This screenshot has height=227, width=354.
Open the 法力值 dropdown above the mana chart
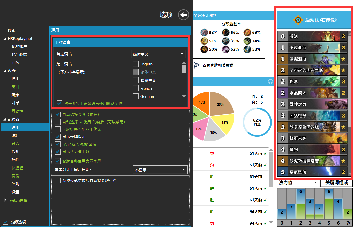point(298,182)
